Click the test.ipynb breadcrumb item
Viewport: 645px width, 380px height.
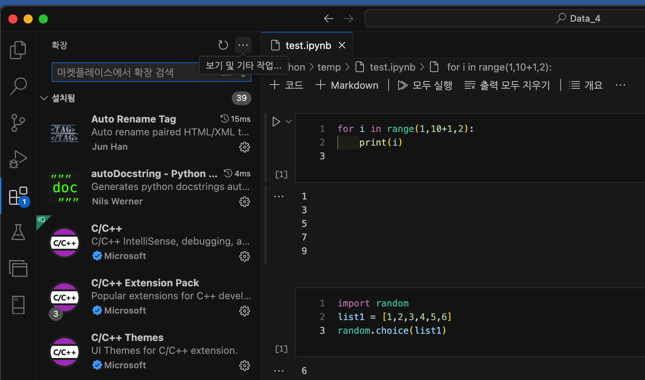pyautogui.click(x=385, y=67)
